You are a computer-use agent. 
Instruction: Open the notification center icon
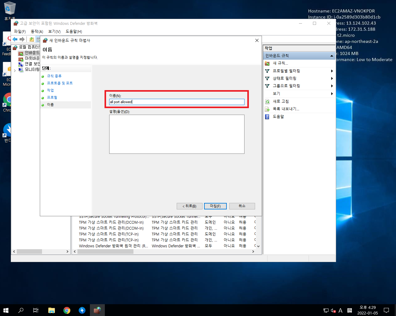(x=386, y=310)
